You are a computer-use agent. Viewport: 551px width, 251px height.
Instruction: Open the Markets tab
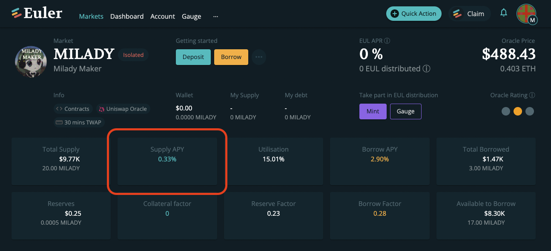click(91, 17)
